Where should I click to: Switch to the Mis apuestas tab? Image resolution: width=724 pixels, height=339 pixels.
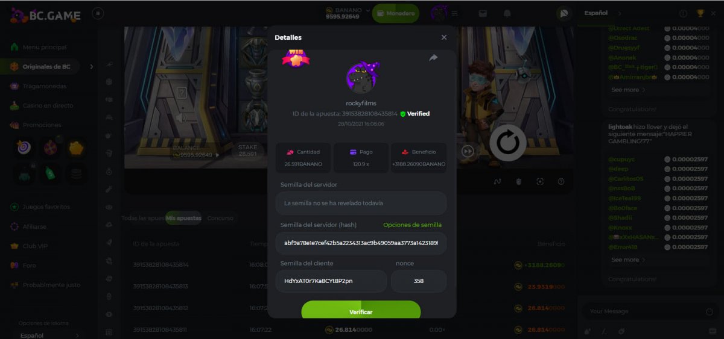184,218
